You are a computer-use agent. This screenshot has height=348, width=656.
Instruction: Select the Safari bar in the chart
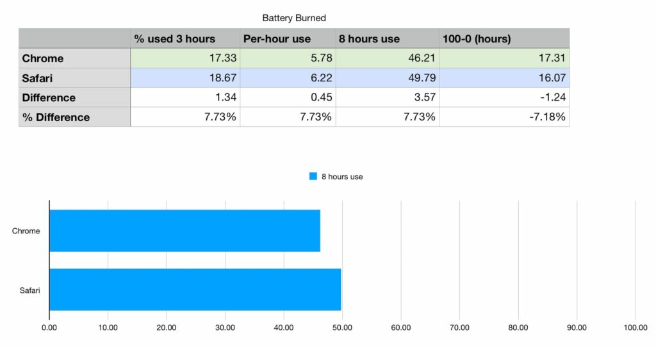pos(195,289)
